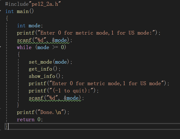This screenshot has width=180, height=139.
Task: Click the 'while' keyword
Action: tap(24, 47)
